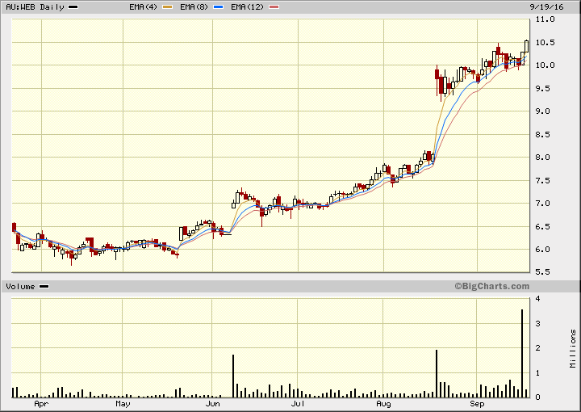
Task: Click the 11.0 price axis label
Action: point(545,19)
